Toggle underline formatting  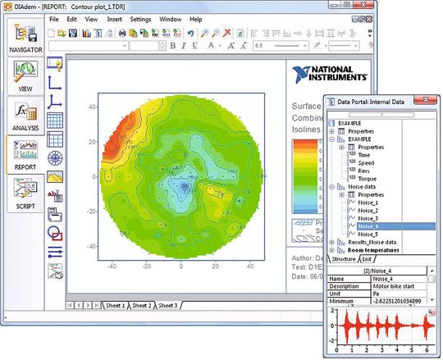tap(194, 45)
